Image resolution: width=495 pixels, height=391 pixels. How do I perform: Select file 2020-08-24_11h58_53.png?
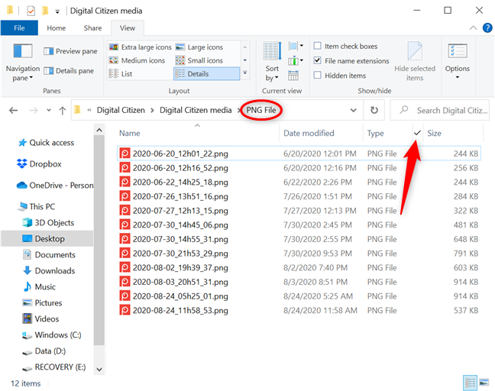click(x=299, y=311)
